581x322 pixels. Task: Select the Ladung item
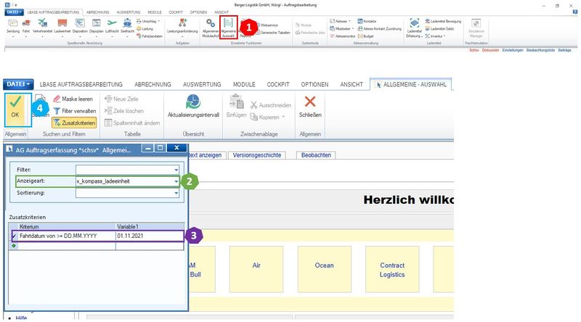[x=145, y=28]
